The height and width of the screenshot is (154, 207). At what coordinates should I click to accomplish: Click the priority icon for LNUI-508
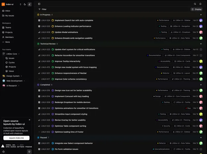(x=39, y=32)
